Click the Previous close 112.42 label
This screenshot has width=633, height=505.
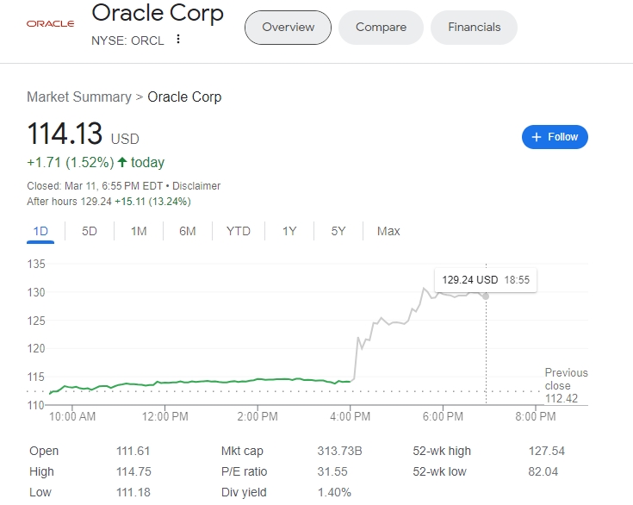(566, 385)
